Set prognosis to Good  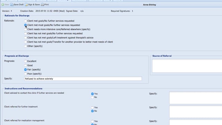(x=25, y=65)
